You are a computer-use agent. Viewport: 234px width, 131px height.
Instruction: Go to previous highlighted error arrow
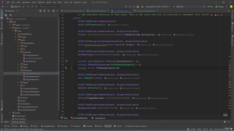click(226, 15)
